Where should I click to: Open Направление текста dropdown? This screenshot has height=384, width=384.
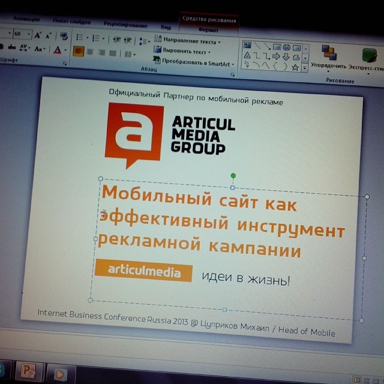pos(187,40)
